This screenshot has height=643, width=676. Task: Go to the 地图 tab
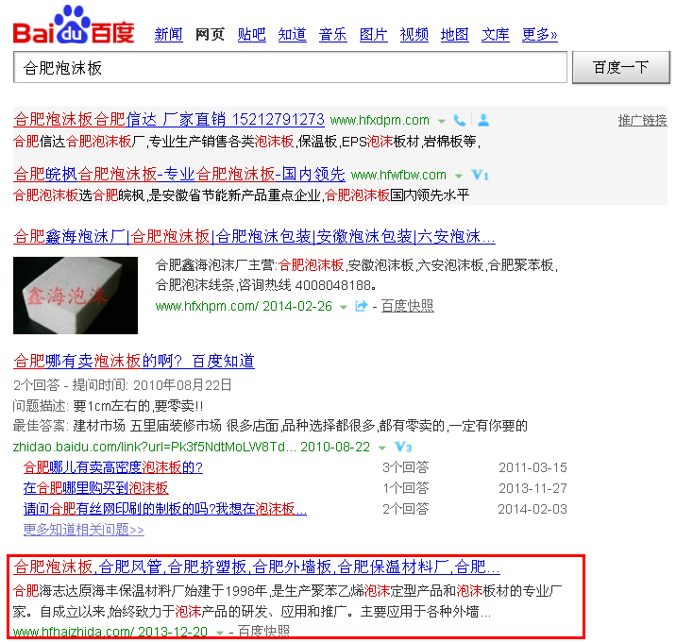(454, 34)
